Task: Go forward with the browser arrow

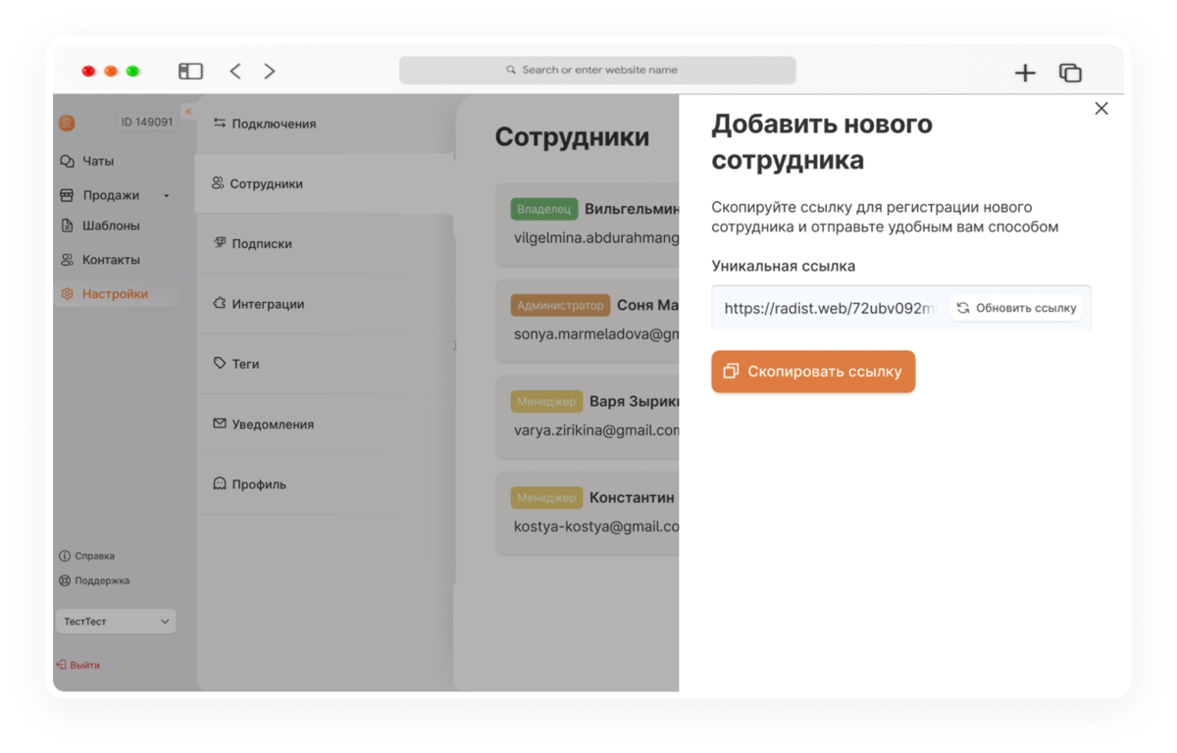Action: [x=270, y=71]
